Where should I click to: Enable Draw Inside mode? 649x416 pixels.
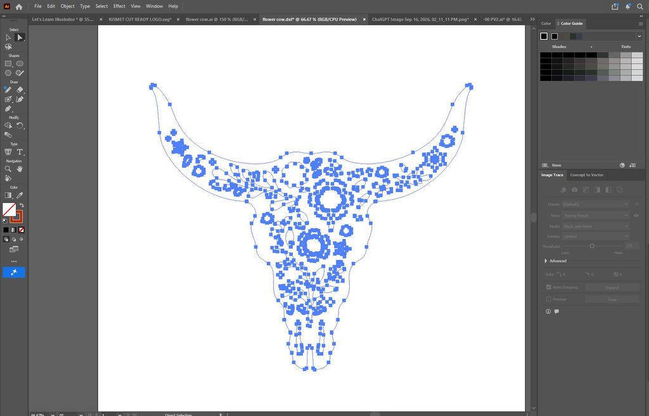tap(22, 240)
